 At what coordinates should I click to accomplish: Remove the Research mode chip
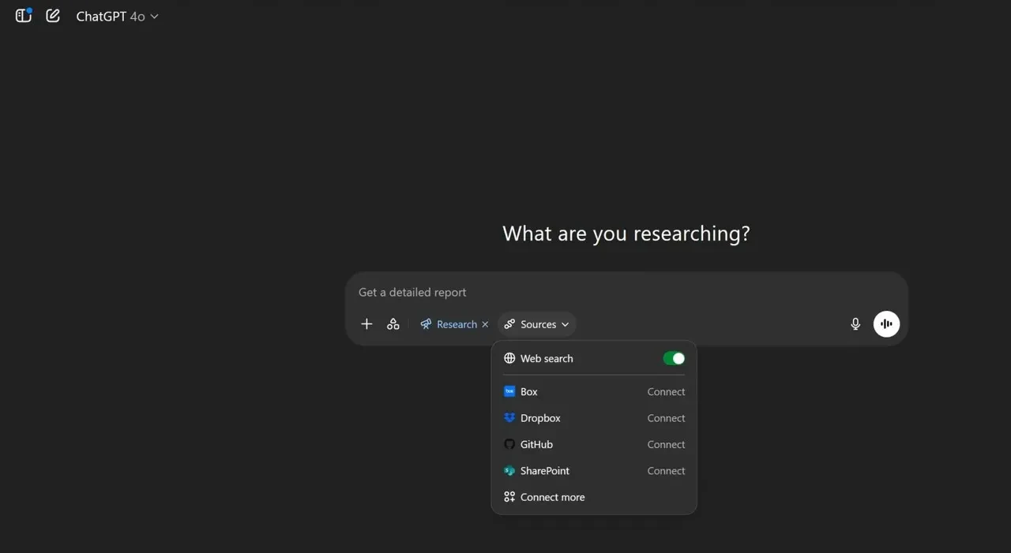point(485,325)
